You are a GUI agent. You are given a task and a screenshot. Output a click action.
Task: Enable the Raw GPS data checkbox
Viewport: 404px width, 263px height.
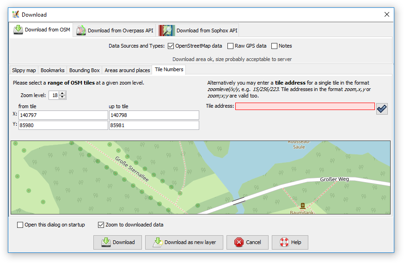tap(230, 46)
